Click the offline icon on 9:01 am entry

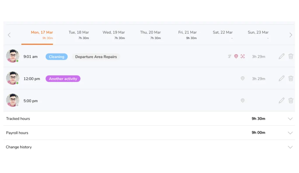(x=230, y=56)
